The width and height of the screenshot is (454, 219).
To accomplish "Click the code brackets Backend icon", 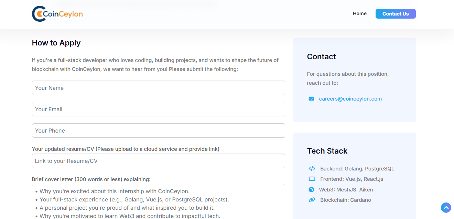I will coord(312,169).
